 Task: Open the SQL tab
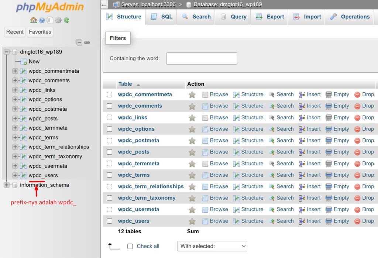coord(161,17)
